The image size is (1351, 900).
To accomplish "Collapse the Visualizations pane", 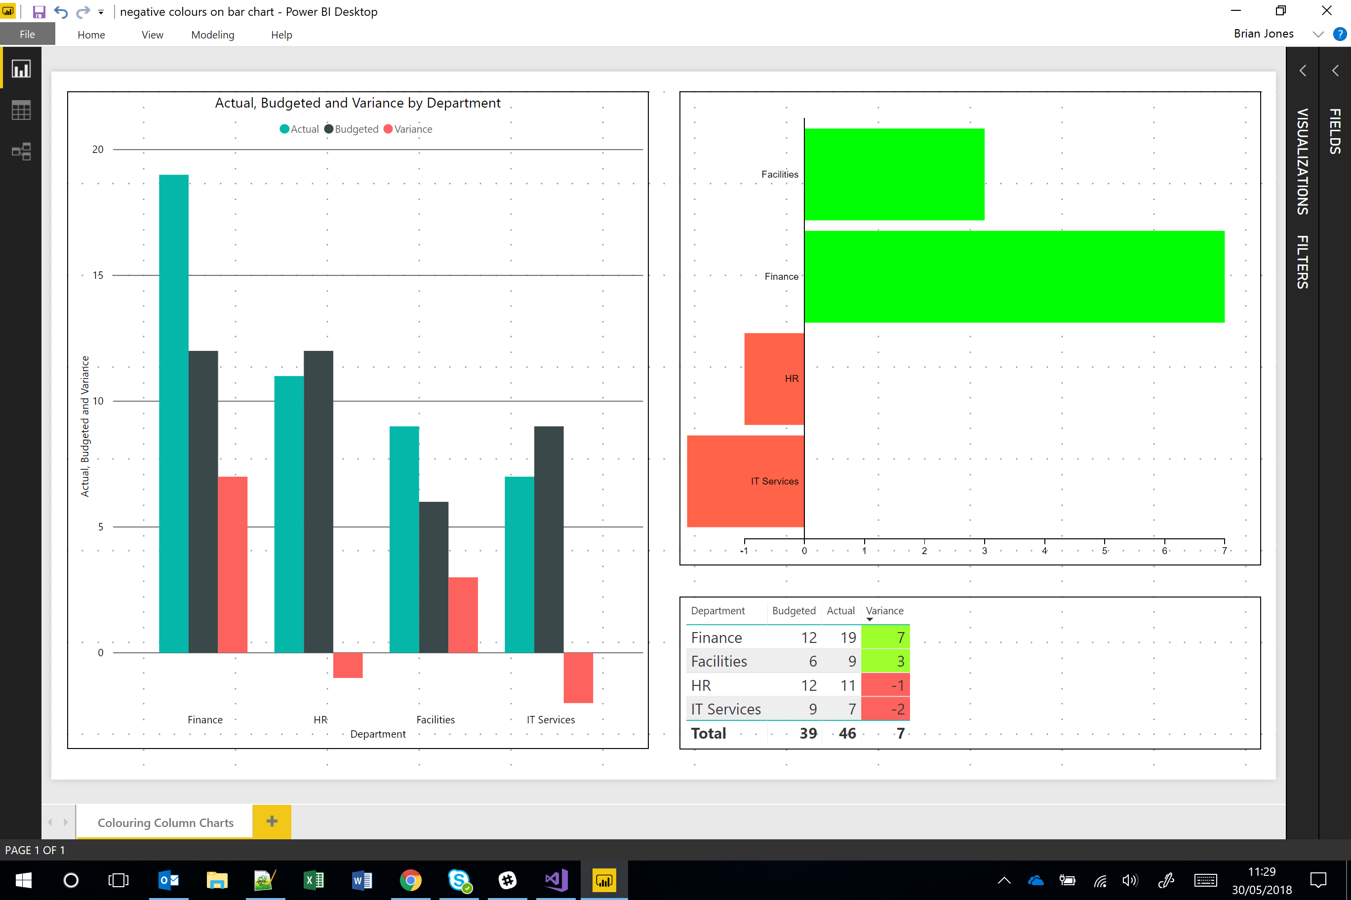I will click(1303, 70).
